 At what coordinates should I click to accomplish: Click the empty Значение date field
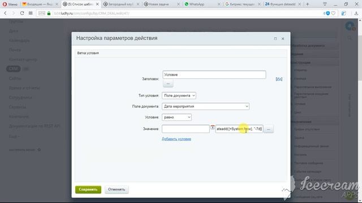pyautogui.click(x=186, y=129)
